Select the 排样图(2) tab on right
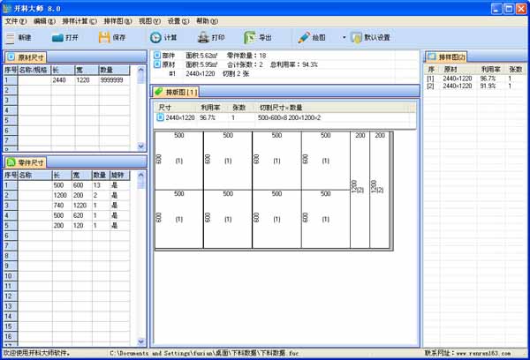Screen dimensions: 530x360 click(x=446, y=57)
